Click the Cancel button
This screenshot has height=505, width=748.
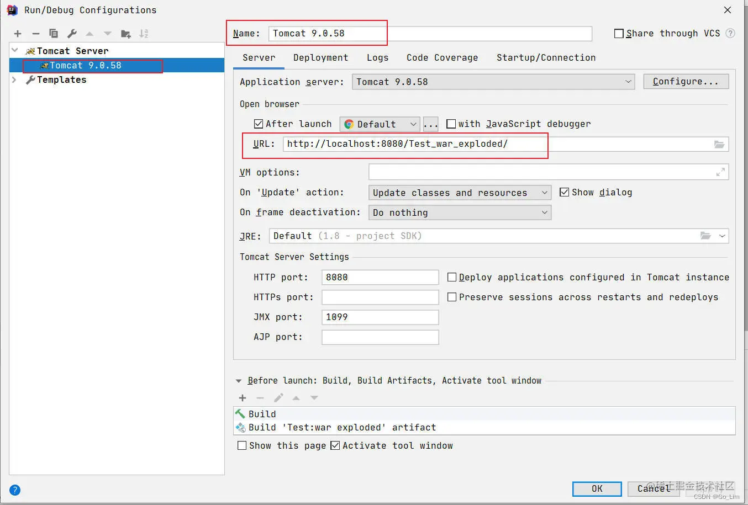[x=653, y=489]
